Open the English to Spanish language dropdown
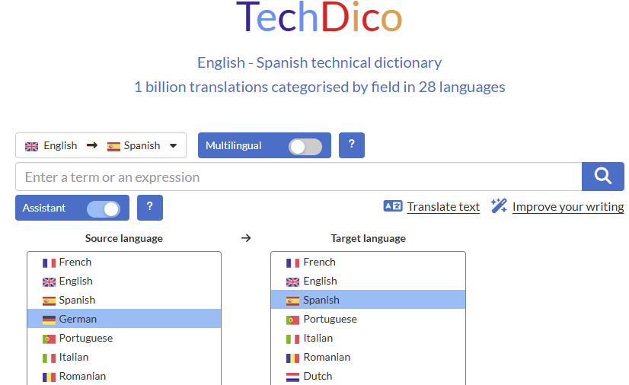Screen dimensions: 629x385 coord(101,145)
